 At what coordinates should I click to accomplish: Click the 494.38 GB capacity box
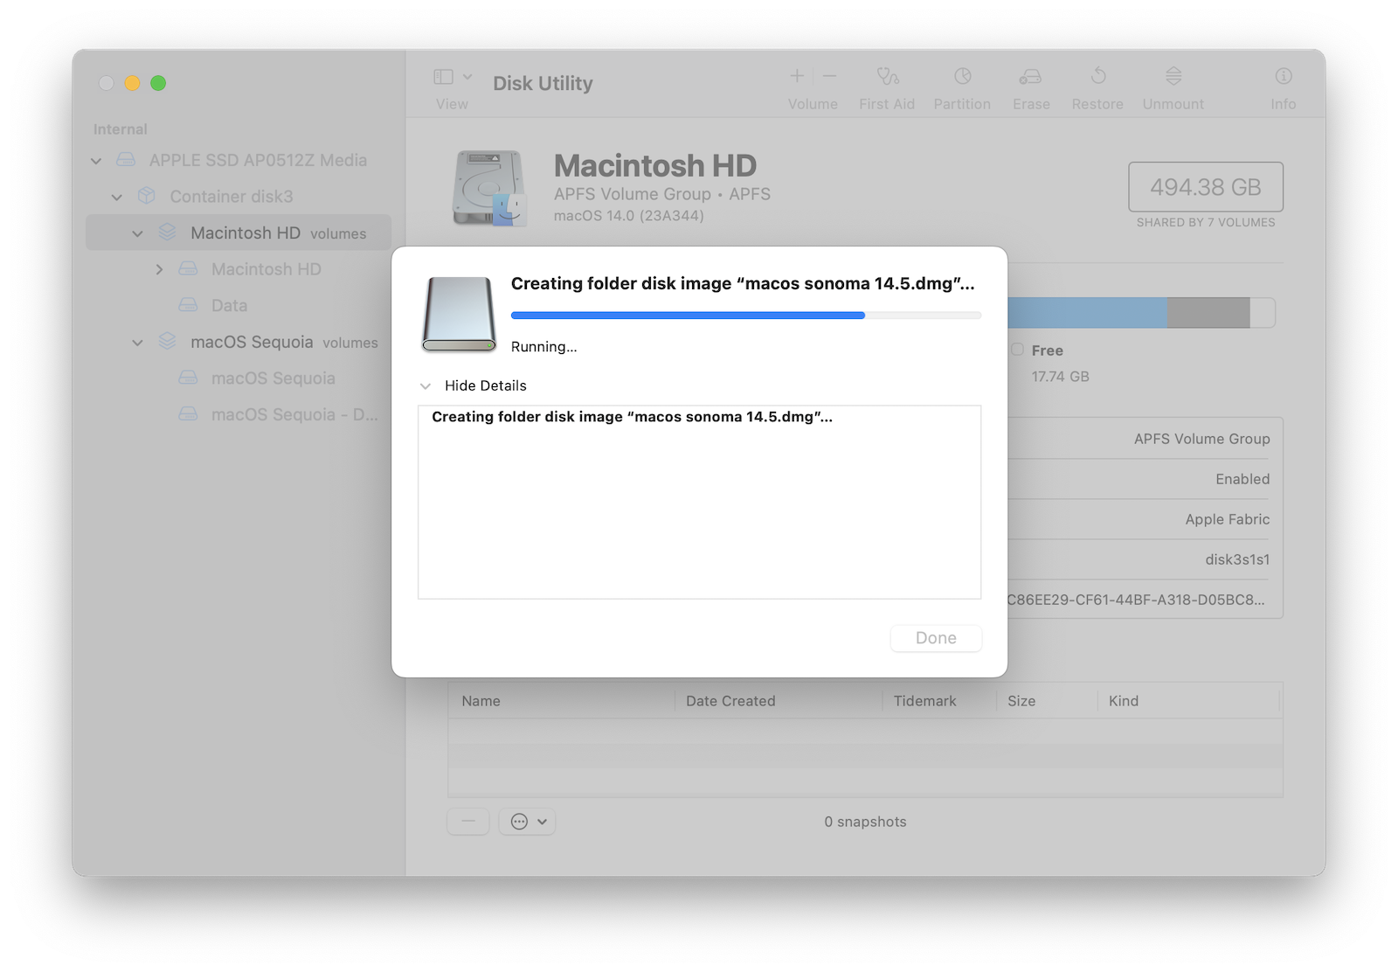1206,187
